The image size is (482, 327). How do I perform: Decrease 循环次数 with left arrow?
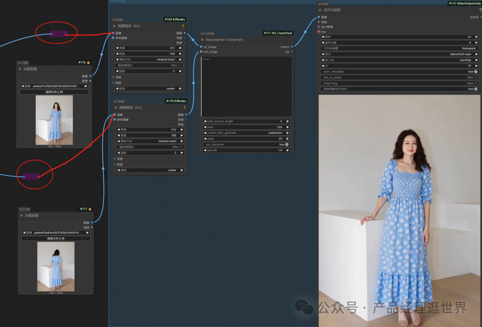[323, 43]
